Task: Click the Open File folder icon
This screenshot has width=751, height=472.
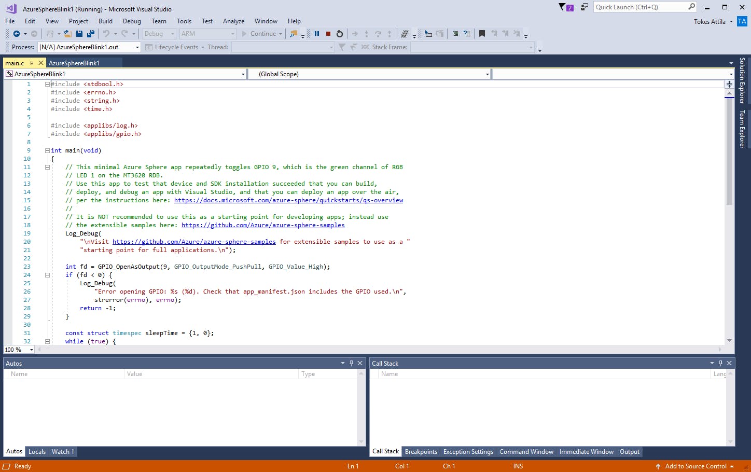Action: pos(67,34)
